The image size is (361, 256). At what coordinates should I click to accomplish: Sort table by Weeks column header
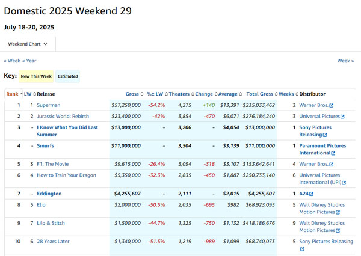[288, 94]
